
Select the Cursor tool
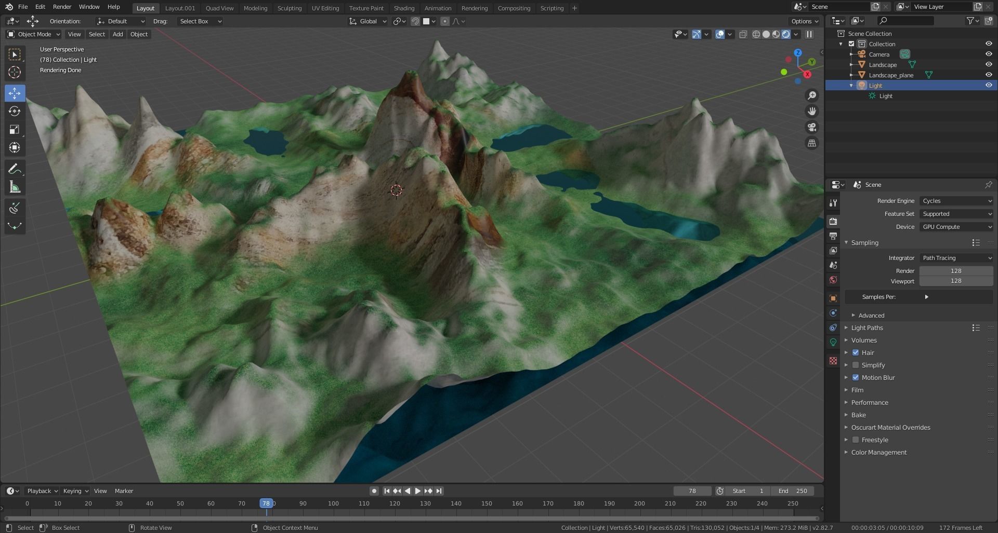[x=15, y=73]
